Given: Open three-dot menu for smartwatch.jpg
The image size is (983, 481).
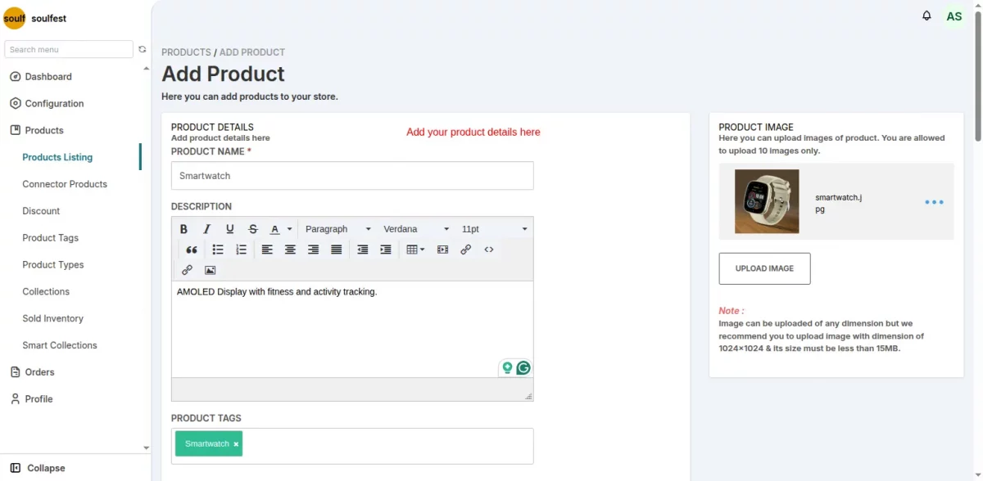Looking at the screenshot, I should coord(934,202).
